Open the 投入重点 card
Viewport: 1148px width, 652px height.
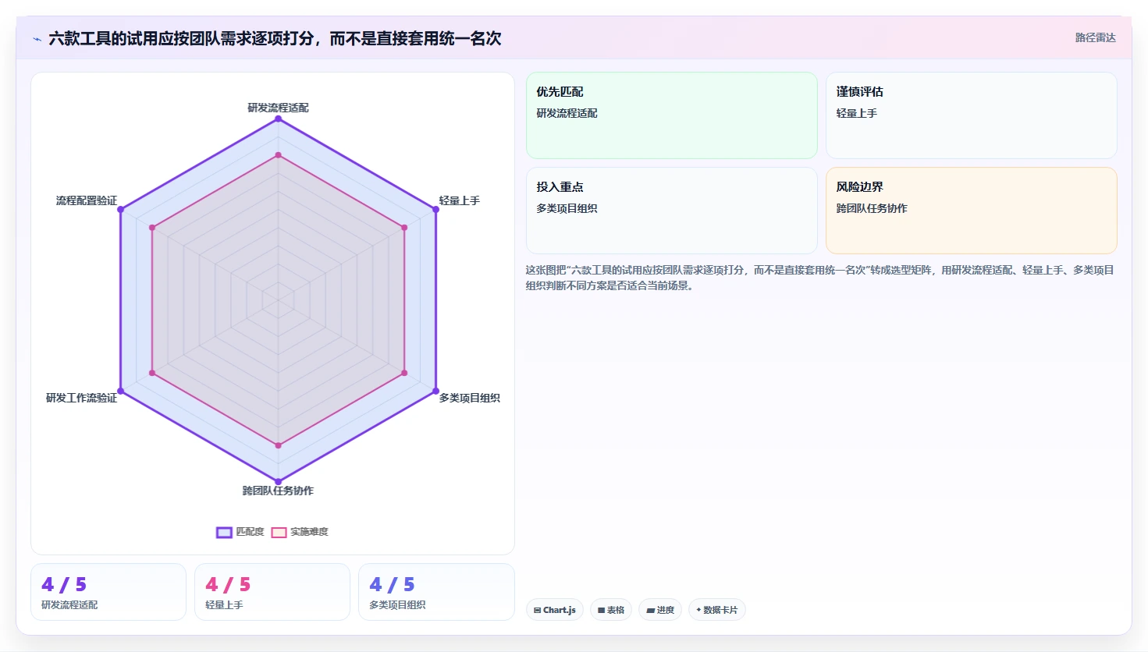point(672,211)
